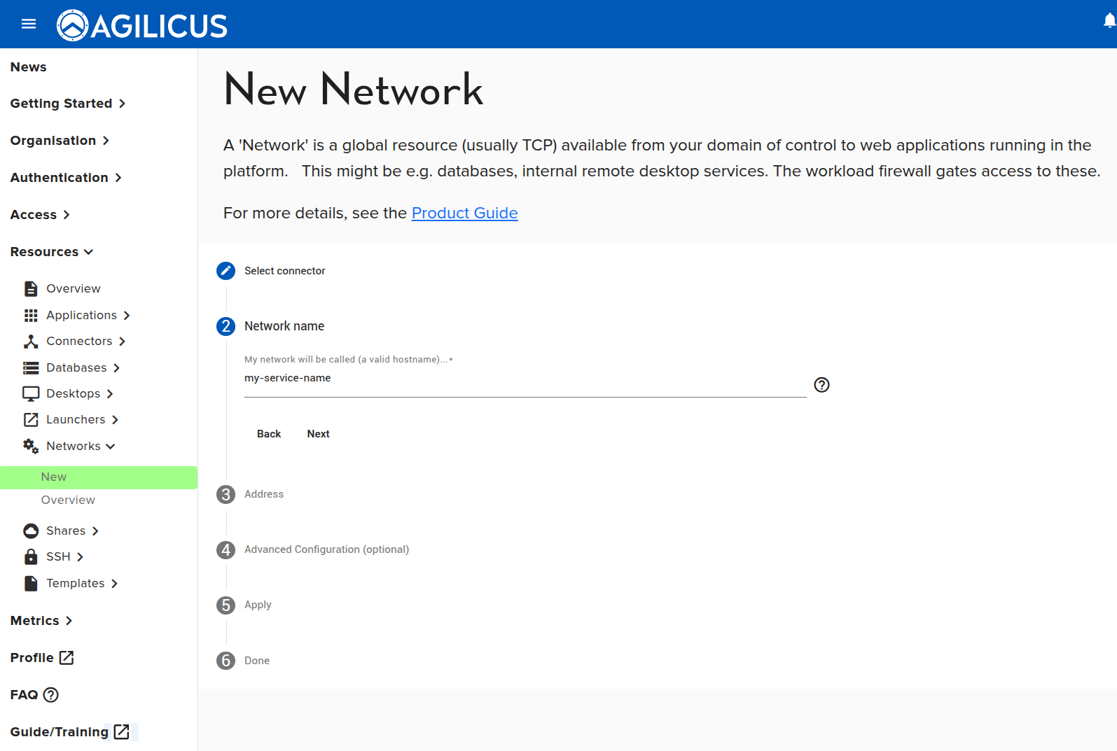Viewport: 1117px width, 751px height.
Task: Click the step 4 Advanced Configuration circle
Action: pyautogui.click(x=226, y=549)
